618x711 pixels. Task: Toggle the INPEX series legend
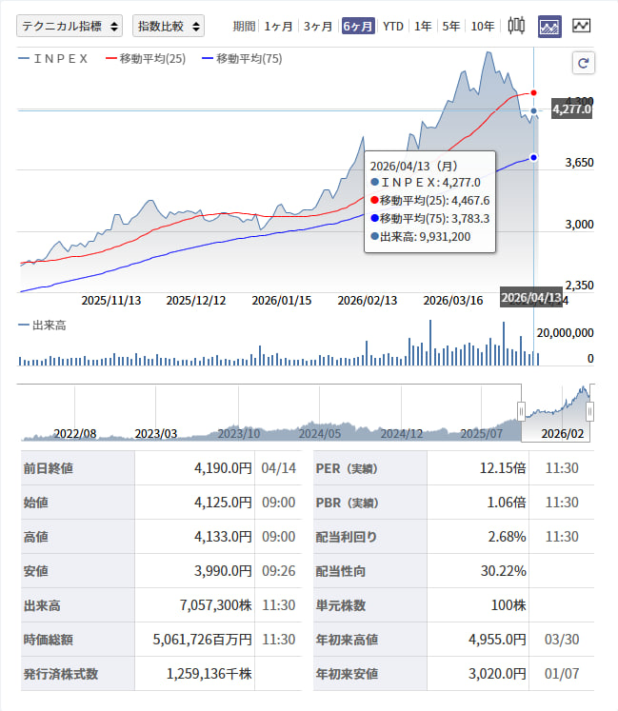click(52, 58)
